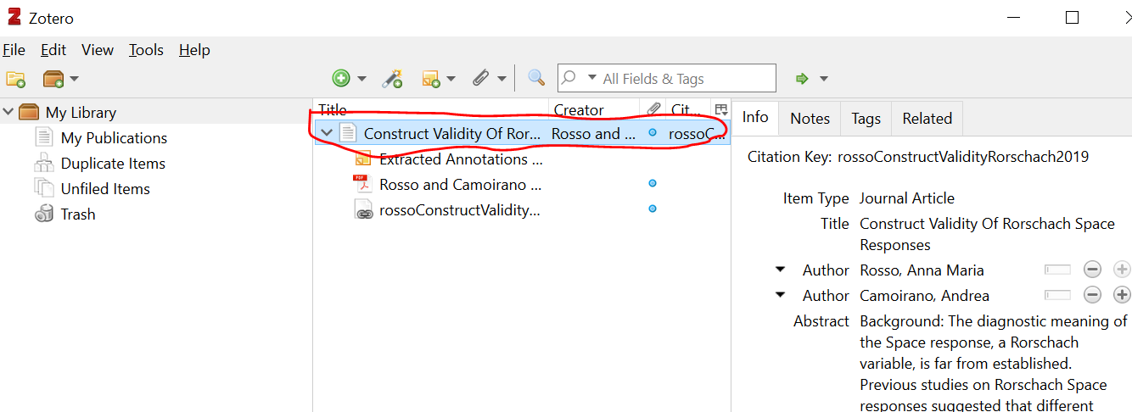Click the New Note icon
The width and height of the screenshot is (1132, 412).
point(431,79)
